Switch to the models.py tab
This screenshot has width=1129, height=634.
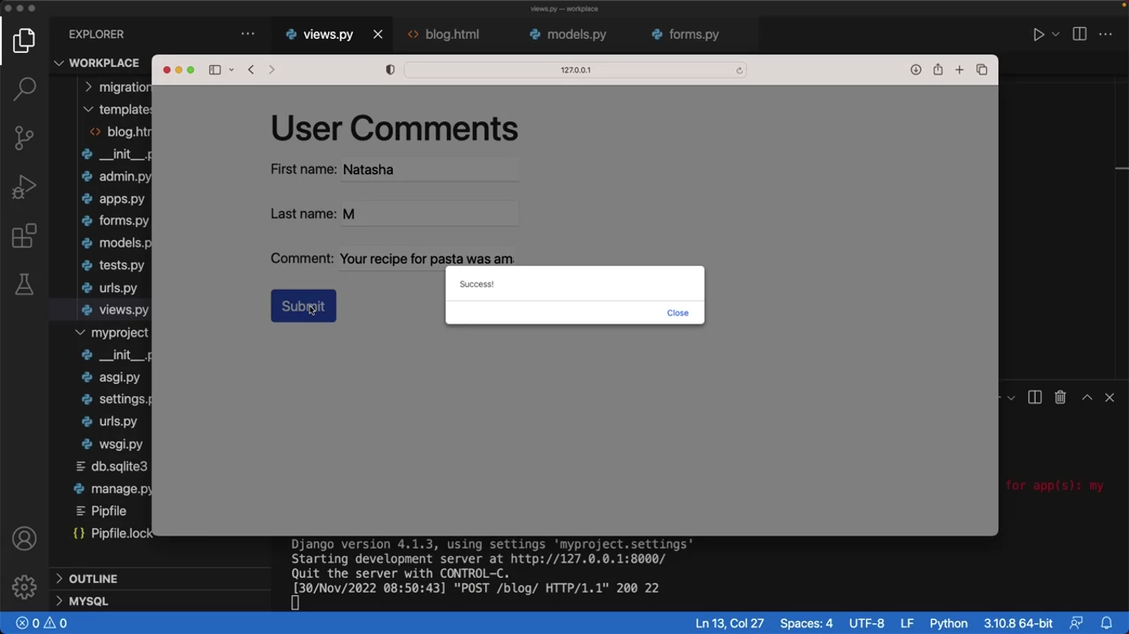coord(576,35)
